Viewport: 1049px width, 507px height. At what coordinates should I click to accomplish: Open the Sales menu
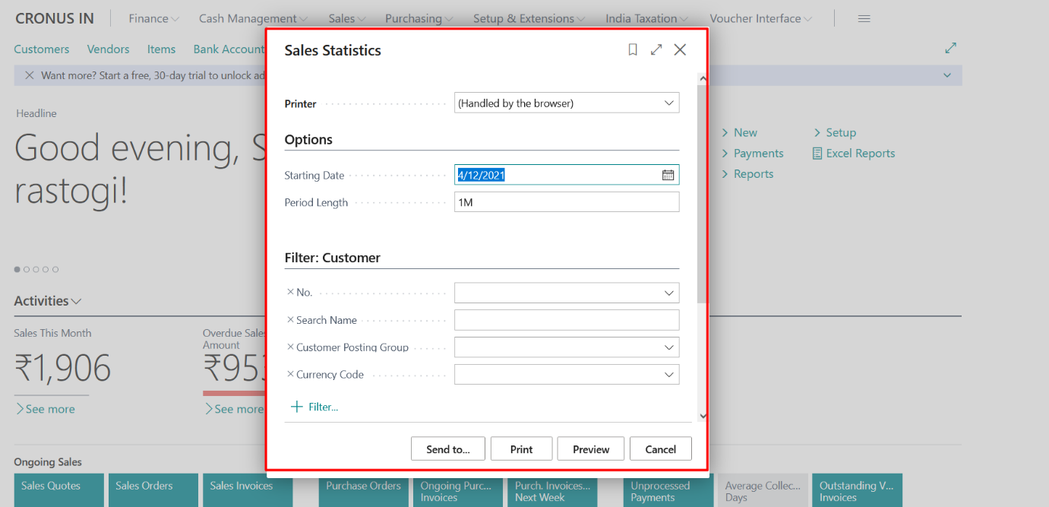tap(346, 17)
